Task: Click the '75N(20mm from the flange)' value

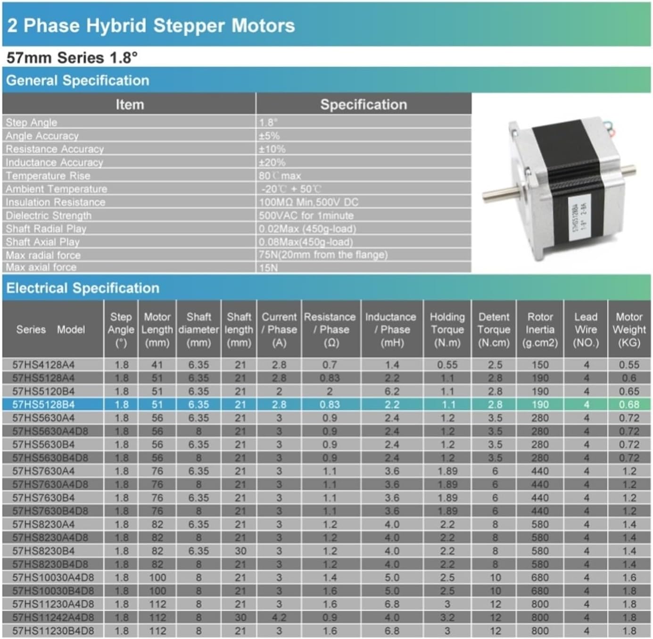Action: 323,255
